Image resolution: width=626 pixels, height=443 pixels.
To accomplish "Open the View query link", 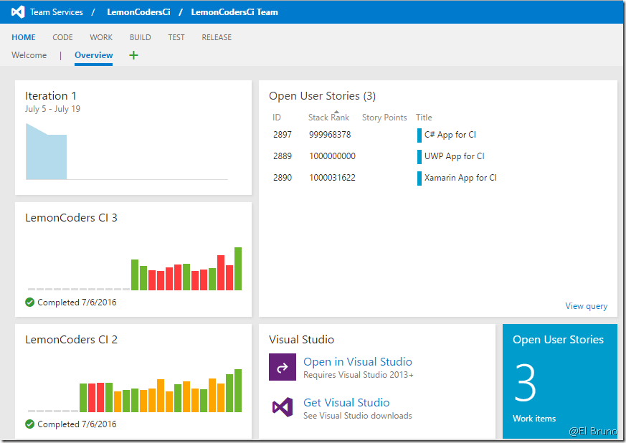I will pyautogui.click(x=586, y=306).
